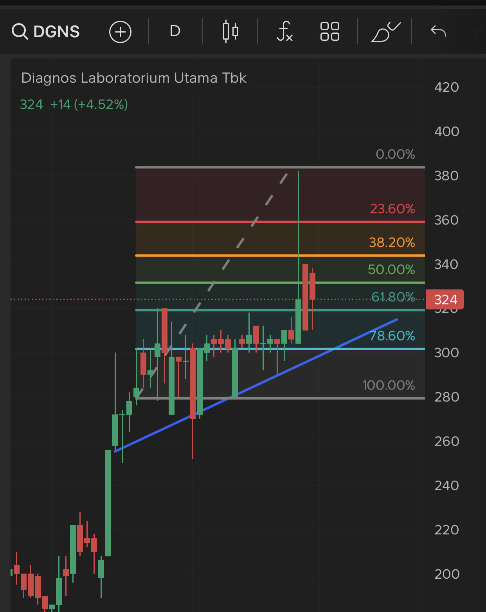The height and width of the screenshot is (612, 486).
Task: Click the 300 price axis label
Action: click(x=446, y=353)
